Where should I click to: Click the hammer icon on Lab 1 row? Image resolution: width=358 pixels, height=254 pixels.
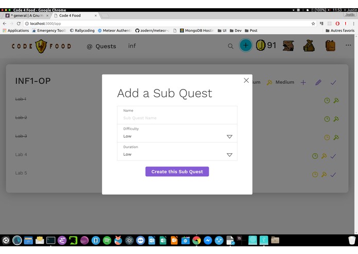[x=336, y=100]
